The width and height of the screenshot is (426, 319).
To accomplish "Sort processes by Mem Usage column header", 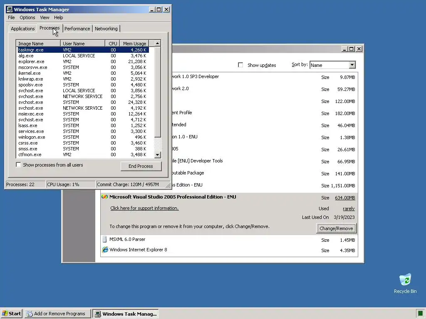I will 134,43.
